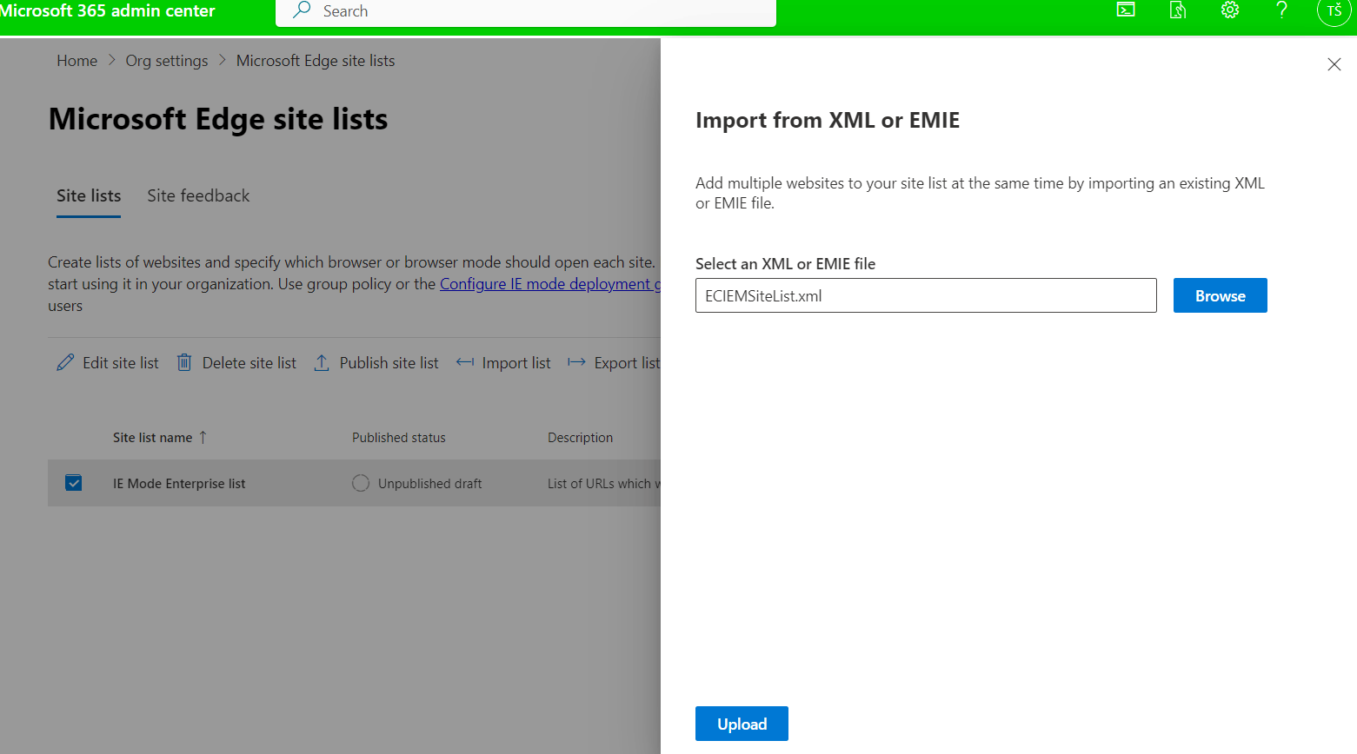Open the Configure IE mode deployment link

(x=550, y=284)
